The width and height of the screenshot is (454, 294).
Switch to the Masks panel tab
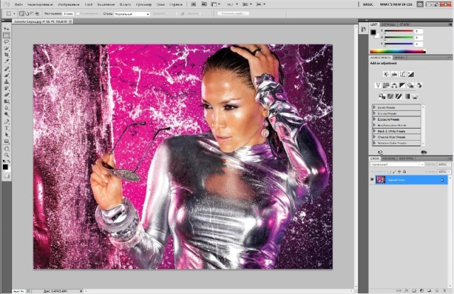[x=399, y=57]
